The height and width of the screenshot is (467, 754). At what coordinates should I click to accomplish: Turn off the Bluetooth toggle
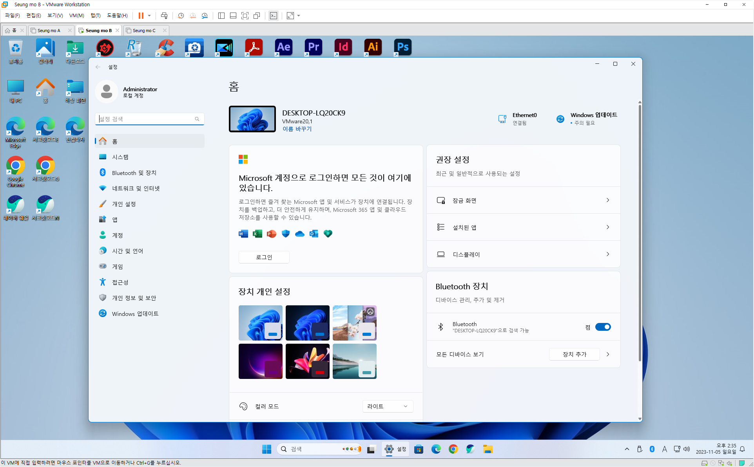(x=603, y=327)
